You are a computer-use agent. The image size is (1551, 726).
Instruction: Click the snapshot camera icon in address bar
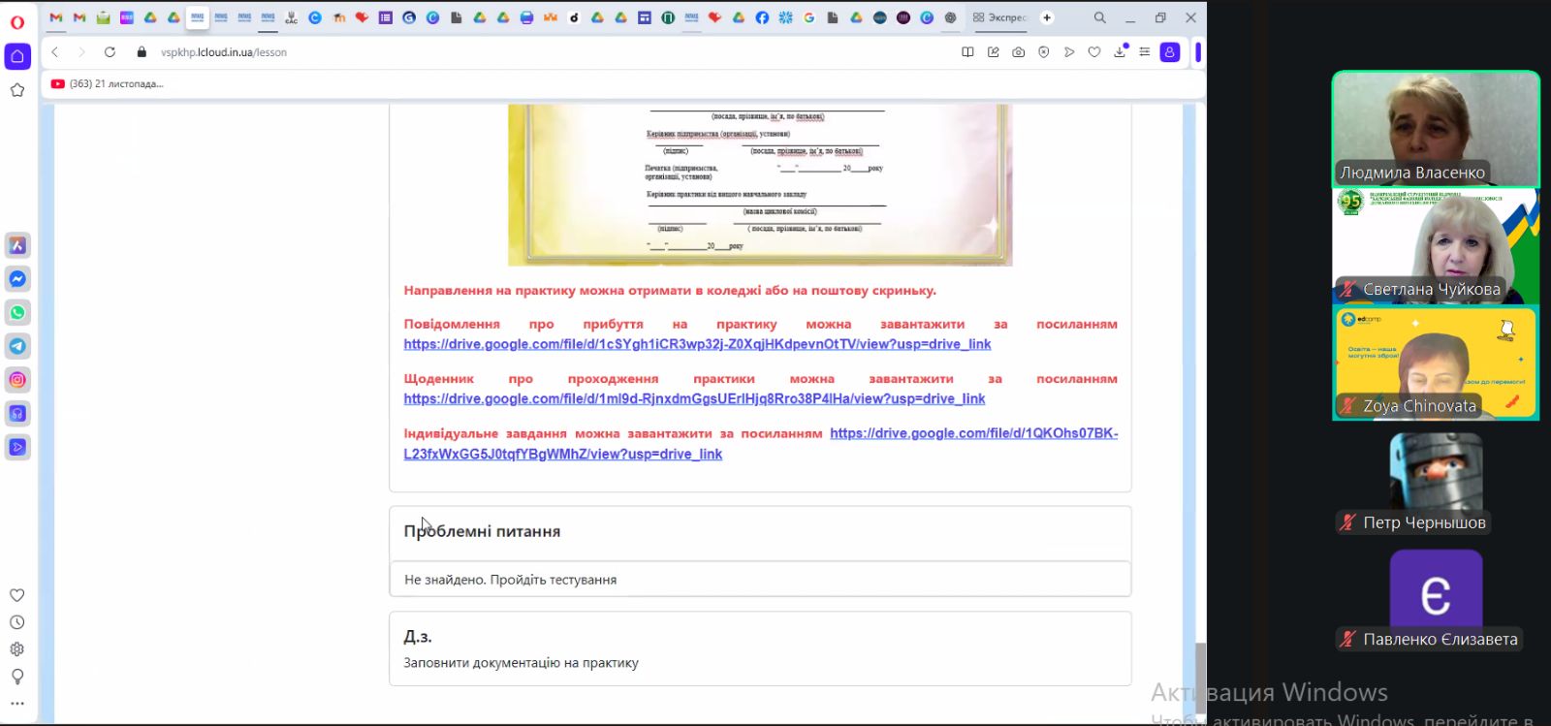pyautogui.click(x=1018, y=52)
